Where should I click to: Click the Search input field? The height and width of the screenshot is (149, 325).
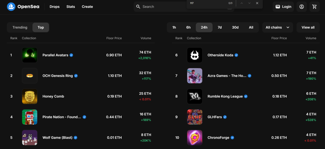pos(162,7)
